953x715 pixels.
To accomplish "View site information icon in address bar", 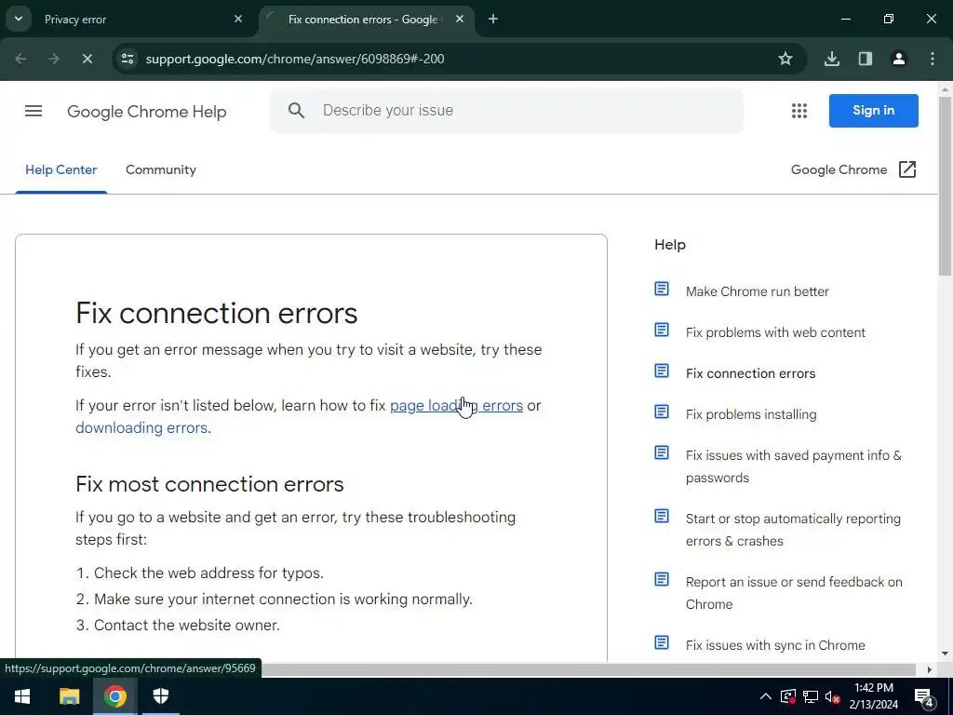I will [x=128, y=59].
